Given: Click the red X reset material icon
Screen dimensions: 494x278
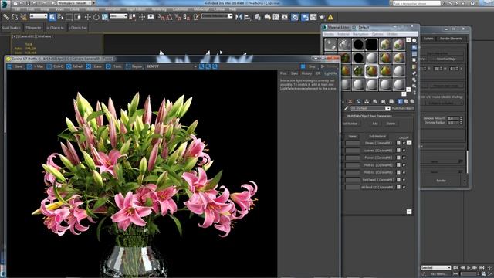Looking at the screenshot, I should coord(350,101).
